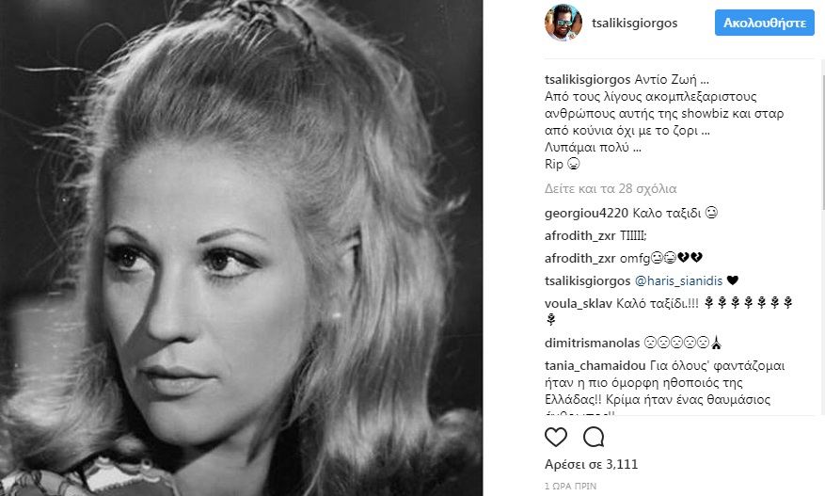Screen dimensions: 825x496
Task: Click the Rip crying emoji in the caption
Action: [573, 164]
